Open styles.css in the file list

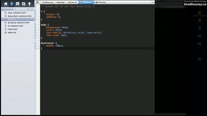[12, 33]
